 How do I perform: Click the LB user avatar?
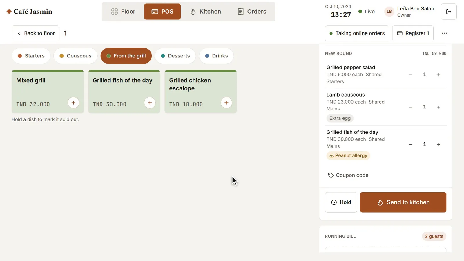coord(389,12)
